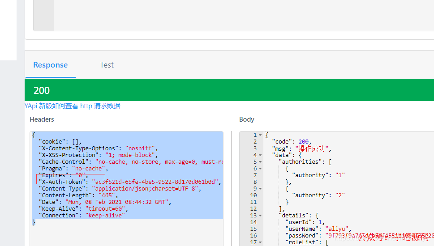
Task: Click the "Content-Length" value 465
Action: point(107,195)
